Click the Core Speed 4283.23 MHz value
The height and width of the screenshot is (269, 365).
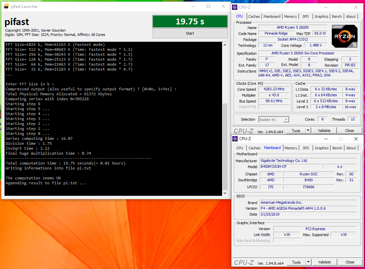click(x=274, y=89)
